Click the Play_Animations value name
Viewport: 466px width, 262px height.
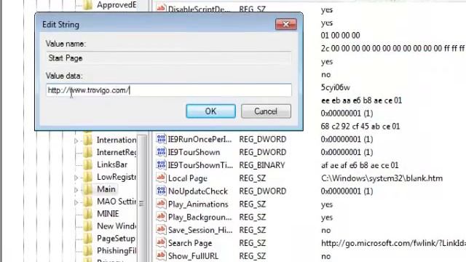(198, 205)
